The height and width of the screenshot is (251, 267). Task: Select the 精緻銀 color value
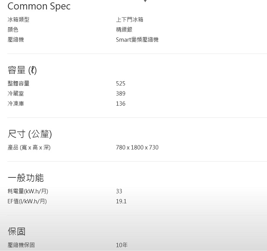(x=124, y=29)
